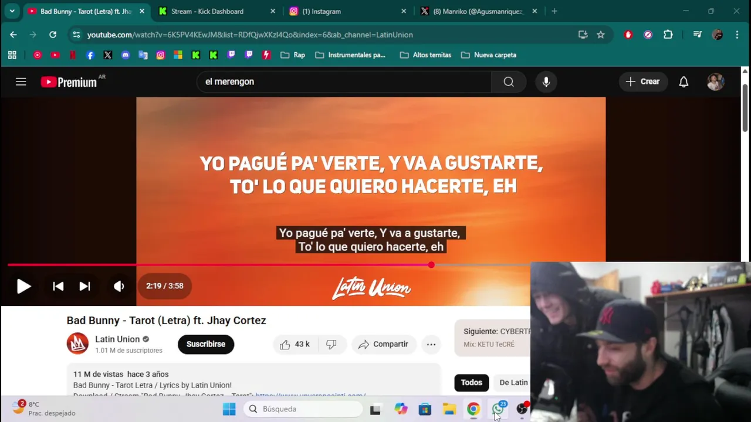This screenshot has height=422, width=751.
Task: Switch to the Stream - Kick Dashboard tab
Action: [208, 11]
